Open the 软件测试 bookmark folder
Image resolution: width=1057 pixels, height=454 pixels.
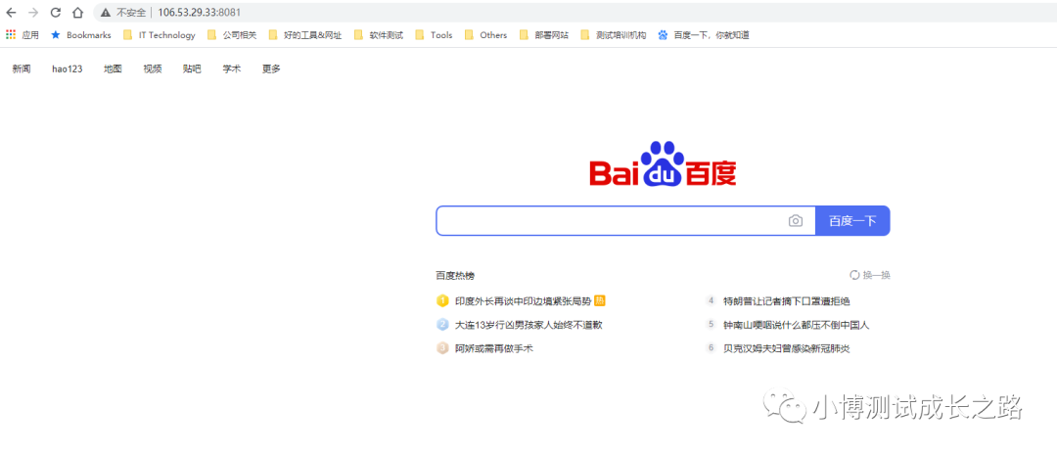point(378,35)
